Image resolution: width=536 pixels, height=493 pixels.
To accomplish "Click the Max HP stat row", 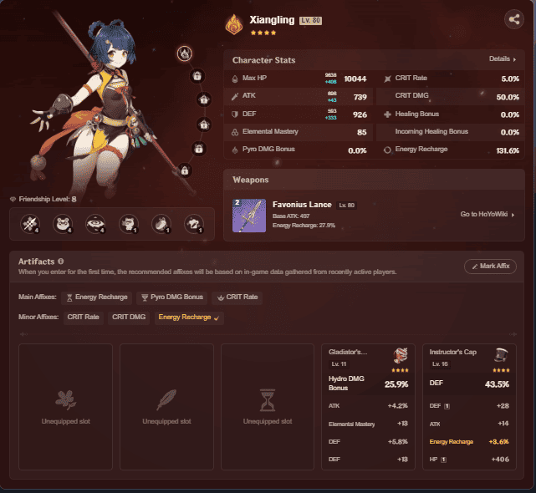I will pos(298,79).
